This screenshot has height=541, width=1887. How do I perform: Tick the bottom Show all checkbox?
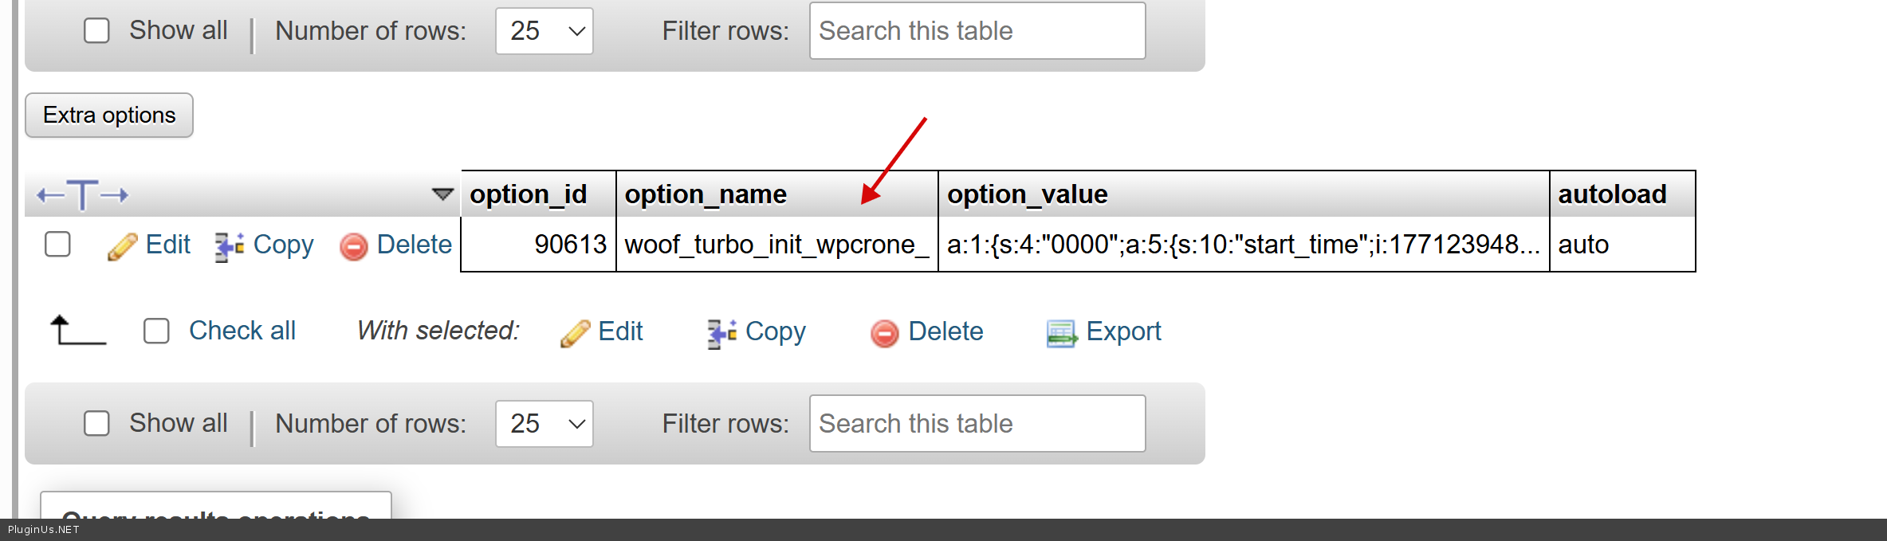coord(96,424)
